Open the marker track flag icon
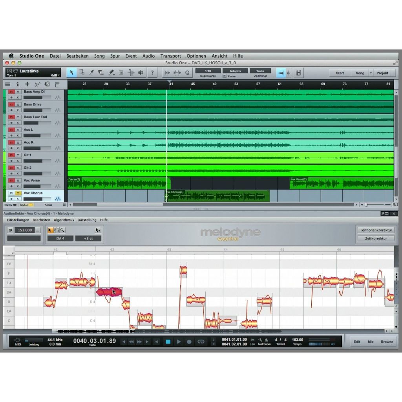 point(57,84)
